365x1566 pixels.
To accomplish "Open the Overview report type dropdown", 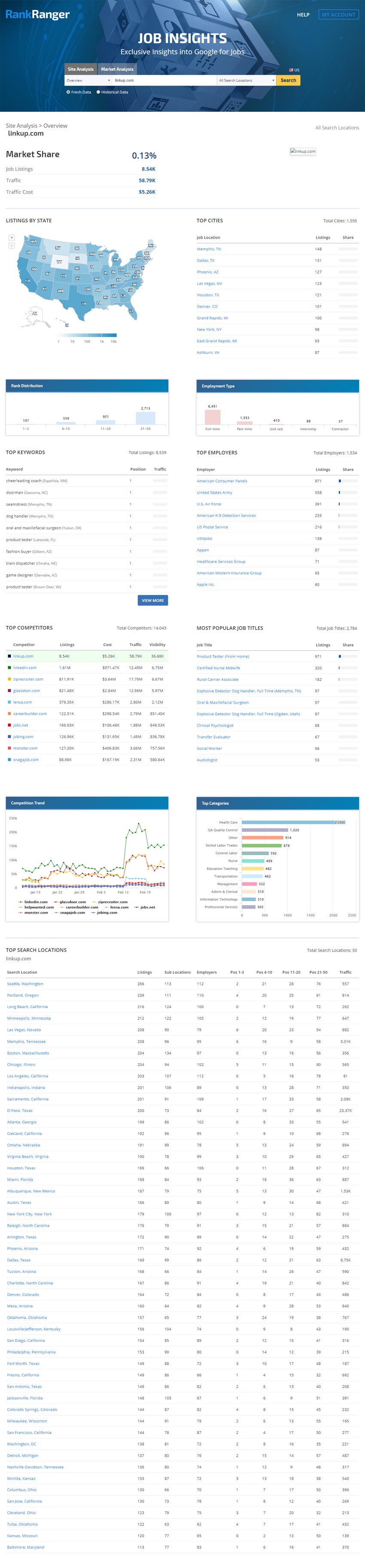I will (x=88, y=80).
